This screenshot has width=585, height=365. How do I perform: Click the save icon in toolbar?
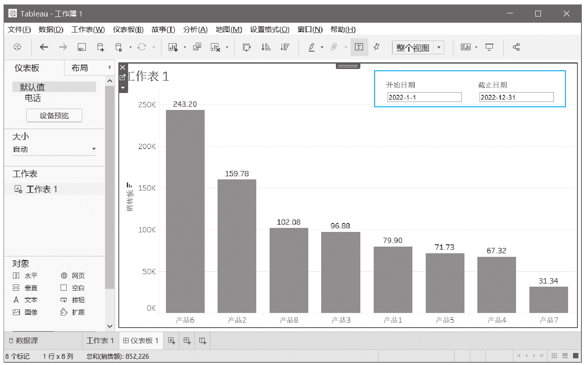[x=81, y=47]
